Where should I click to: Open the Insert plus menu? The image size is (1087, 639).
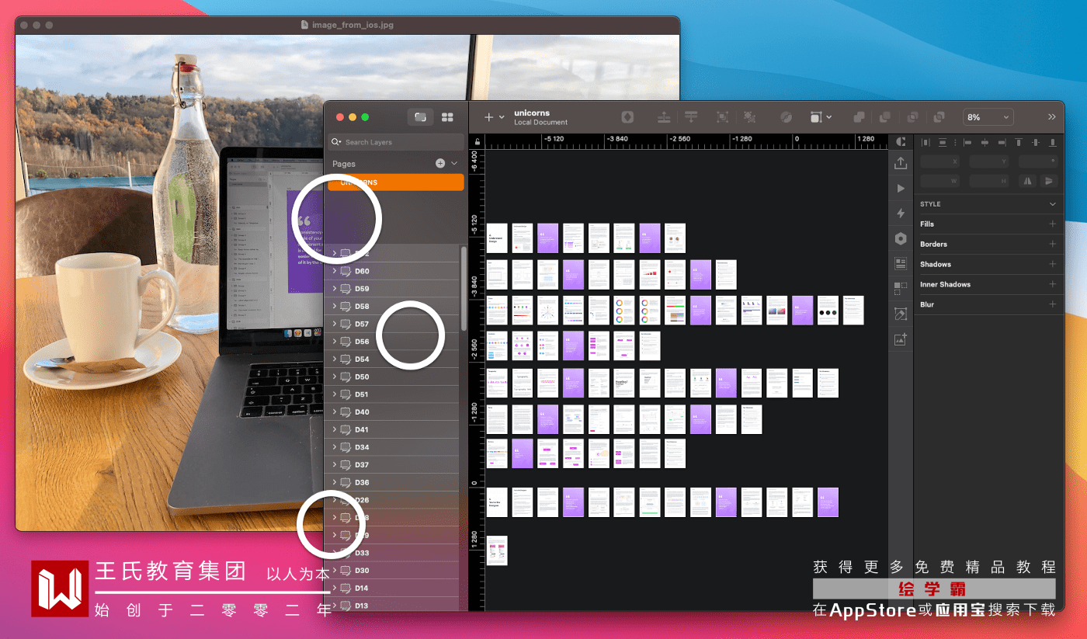494,117
